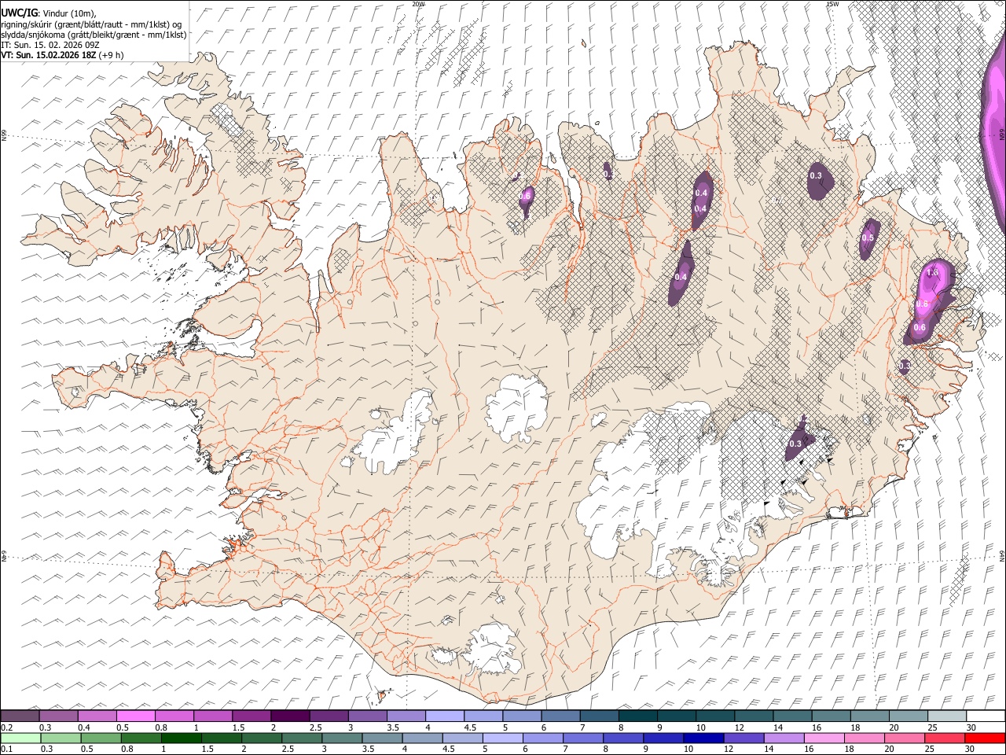Click lower scale bright red swatch after 30
The height and width of the screenshot is (755, 1006).
[986, 738]
